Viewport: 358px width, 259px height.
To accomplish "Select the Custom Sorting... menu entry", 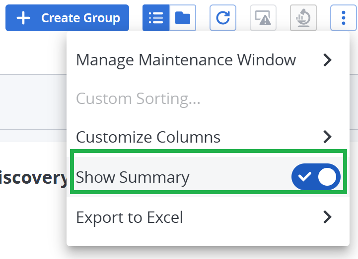I will (138, 99).
